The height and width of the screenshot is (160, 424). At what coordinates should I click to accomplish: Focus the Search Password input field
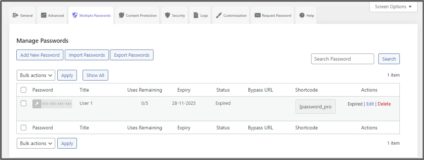coord(342,59)
